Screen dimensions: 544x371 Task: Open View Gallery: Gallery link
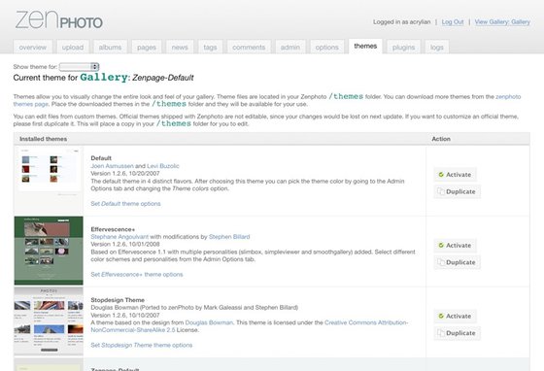502,21
